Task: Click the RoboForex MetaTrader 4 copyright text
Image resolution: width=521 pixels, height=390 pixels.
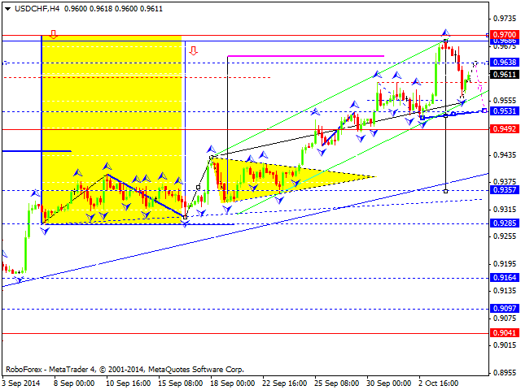Action: [x=125, y=369]
